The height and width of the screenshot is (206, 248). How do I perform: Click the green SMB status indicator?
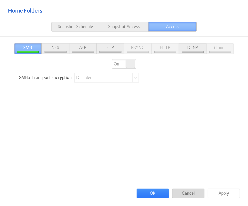(28, 52)
